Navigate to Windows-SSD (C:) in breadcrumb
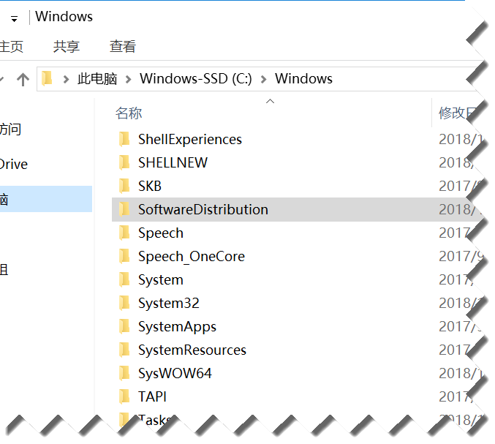The image size is (495, 444). tap(196, 78)
